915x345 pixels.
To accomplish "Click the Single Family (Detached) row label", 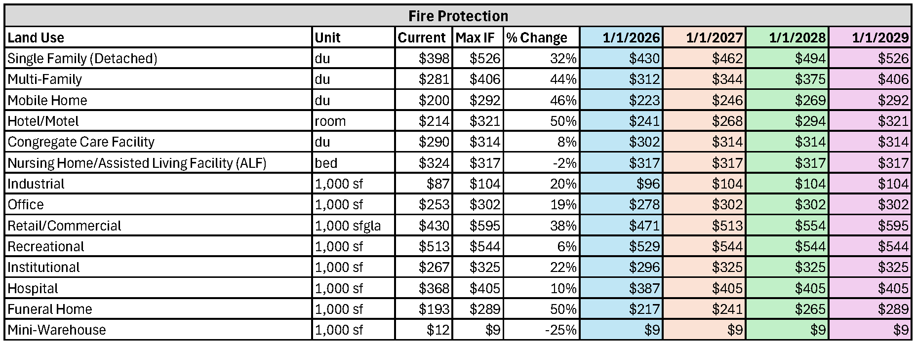I will pos(82,58).
